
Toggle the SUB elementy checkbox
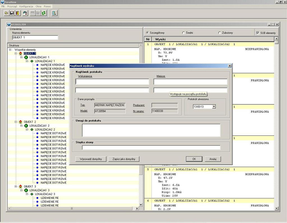tap(258, 33)
